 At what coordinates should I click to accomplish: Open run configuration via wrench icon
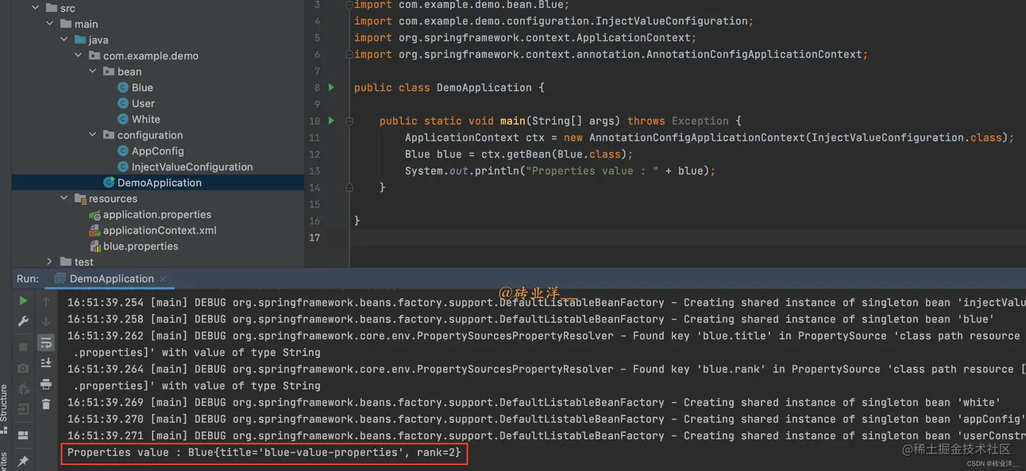tap(23, 321)
